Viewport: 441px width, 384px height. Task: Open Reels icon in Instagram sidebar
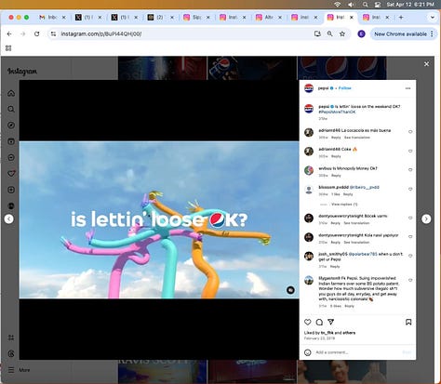coord(11,141)
